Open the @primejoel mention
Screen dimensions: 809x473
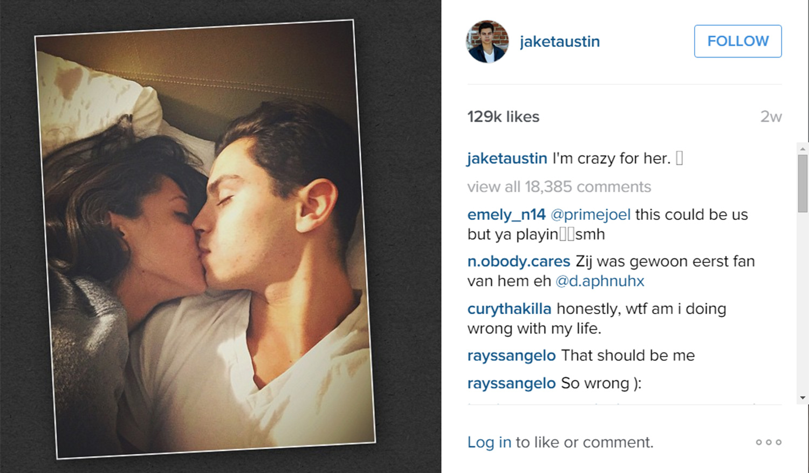click(591, 214)
